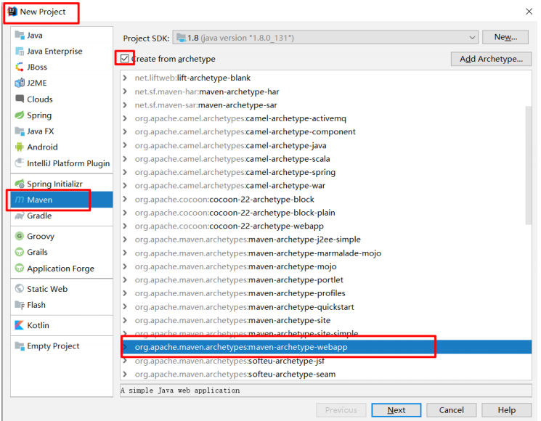Select the Kotlin project type label
The image size is (541, 421).
(x=38, y=325)
